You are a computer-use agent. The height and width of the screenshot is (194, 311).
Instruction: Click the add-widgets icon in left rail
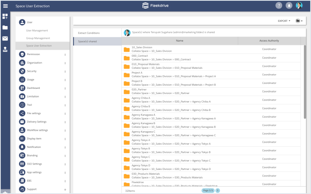point(5,16)
